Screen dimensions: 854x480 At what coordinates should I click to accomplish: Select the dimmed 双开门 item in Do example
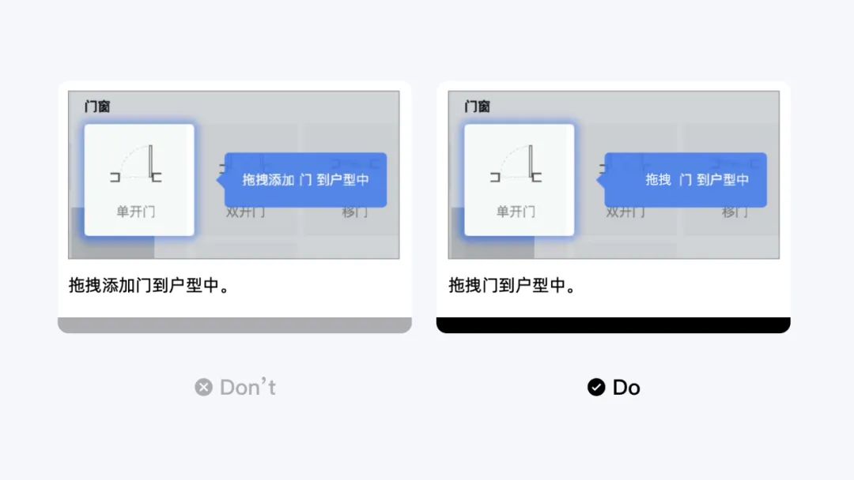625,212
